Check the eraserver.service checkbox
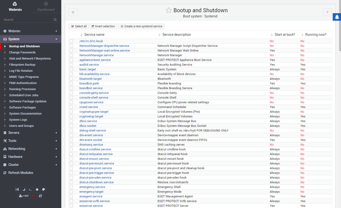Viewport: 341px width, 208px height. tap(71, 206)
